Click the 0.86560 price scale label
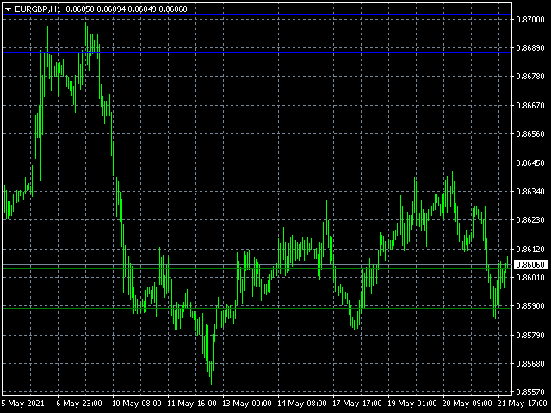The image size is (551, 413). [530, 134]
